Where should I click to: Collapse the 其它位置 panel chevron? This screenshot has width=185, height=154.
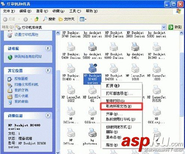(48, 70)
